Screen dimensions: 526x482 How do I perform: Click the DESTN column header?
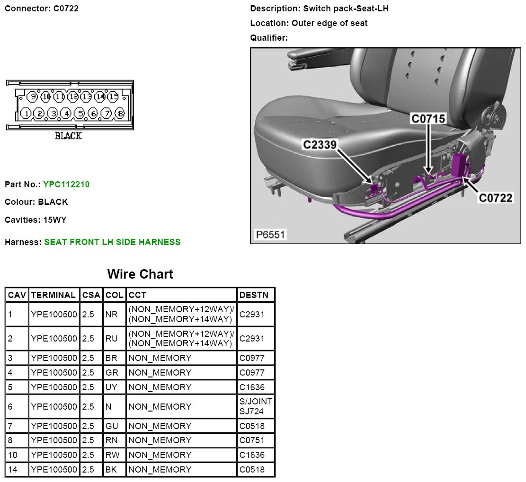(x=254, y=295)
